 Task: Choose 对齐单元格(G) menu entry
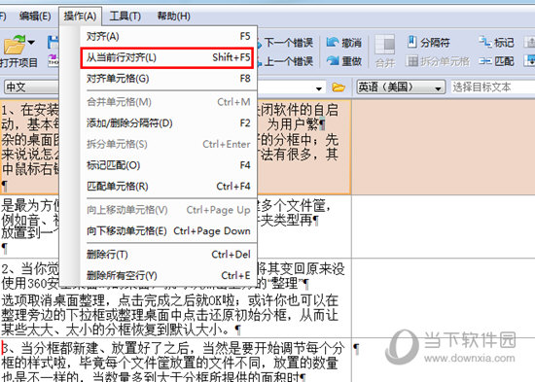(168, 79)
